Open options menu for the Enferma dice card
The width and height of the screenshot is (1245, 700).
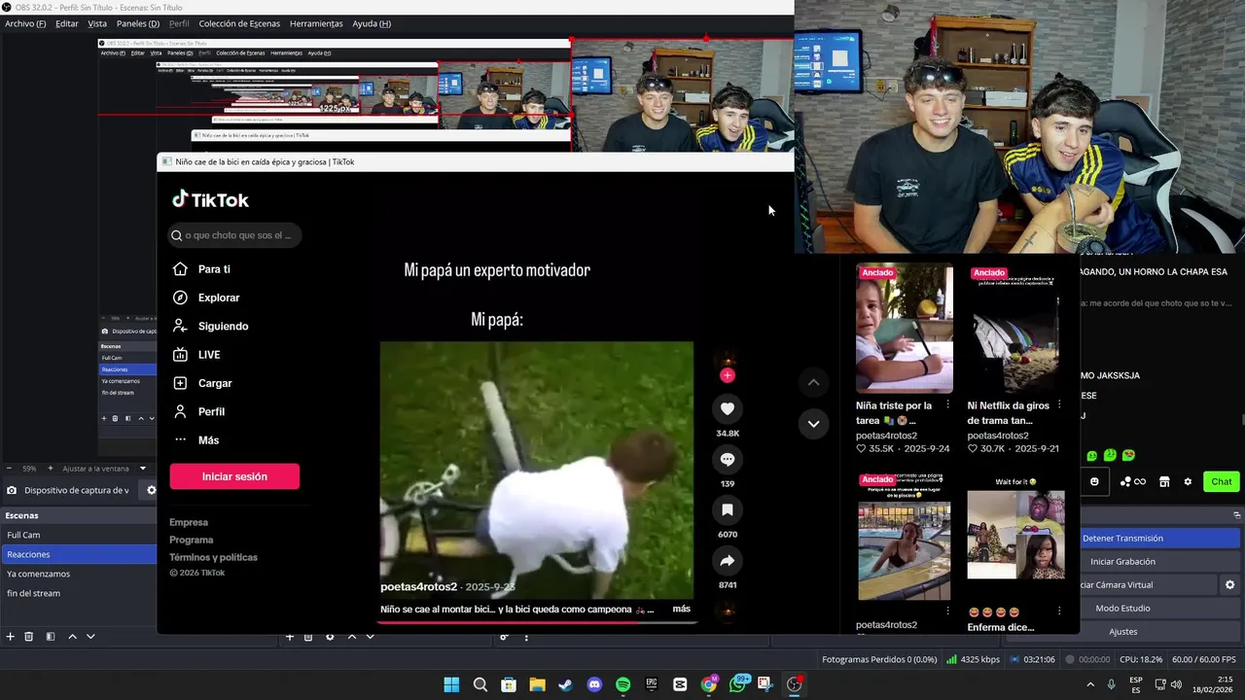click(1059, 611)
